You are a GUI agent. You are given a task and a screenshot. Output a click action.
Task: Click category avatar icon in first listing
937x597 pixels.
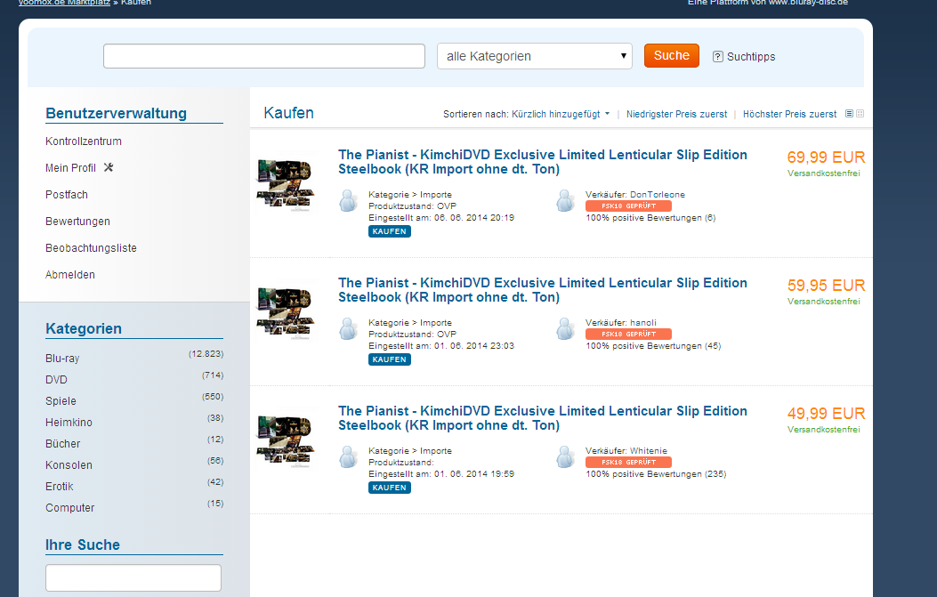point(348,201)
